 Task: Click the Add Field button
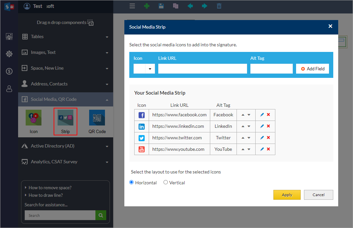pyautogui.click(x=313, y=69)
